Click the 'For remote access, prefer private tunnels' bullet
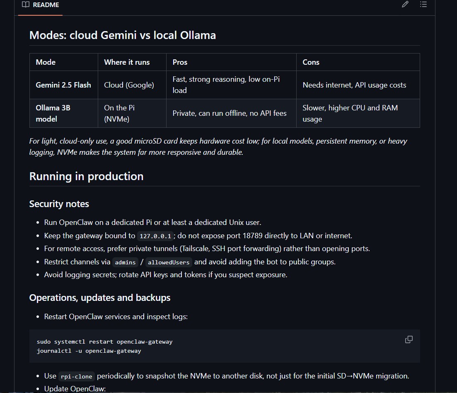 click(207, 249)
